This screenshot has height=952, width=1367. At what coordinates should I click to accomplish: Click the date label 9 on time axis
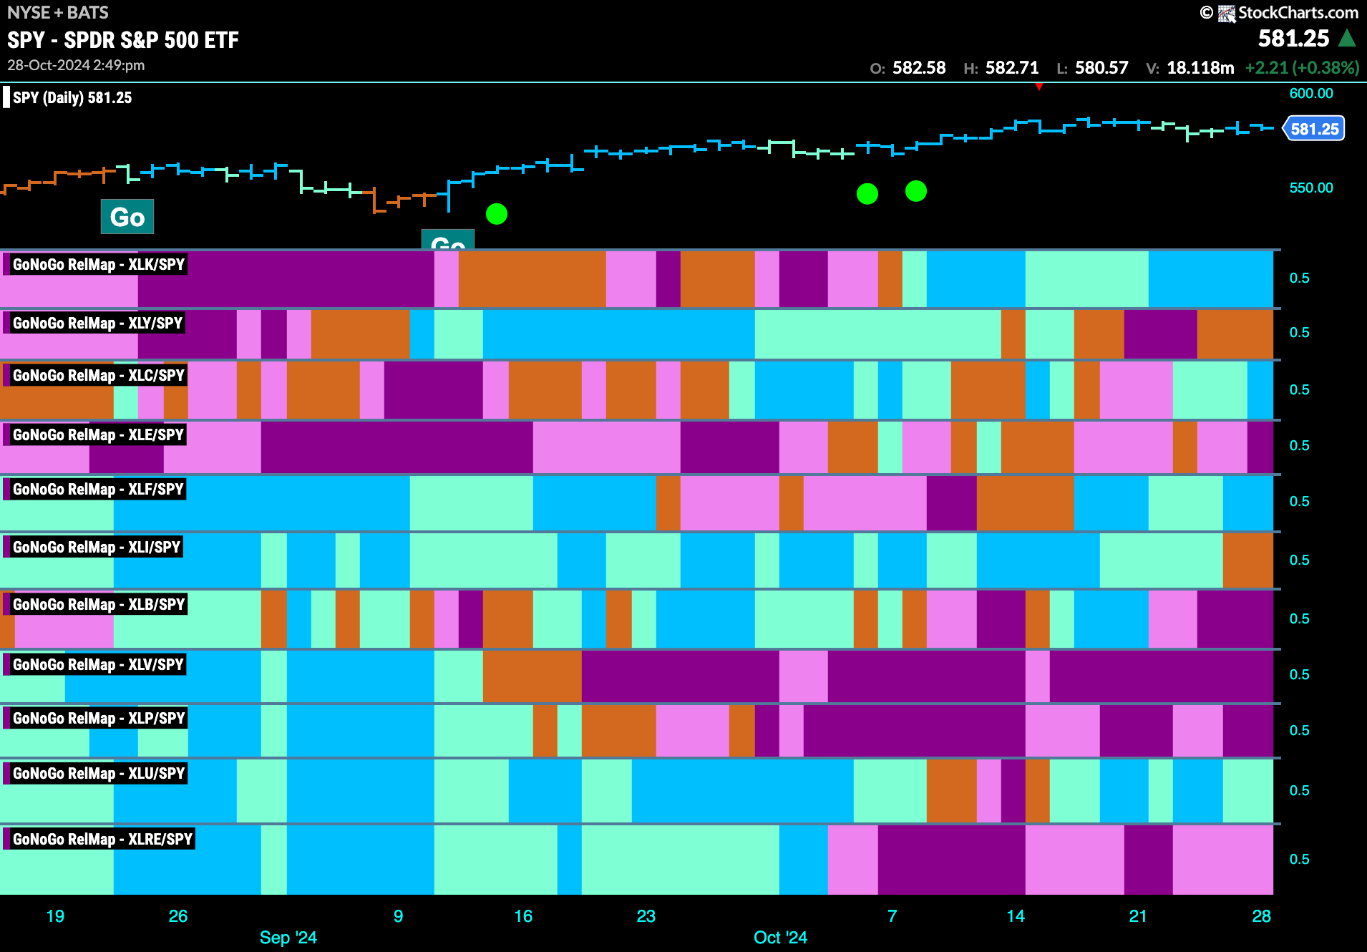[399, 916]
